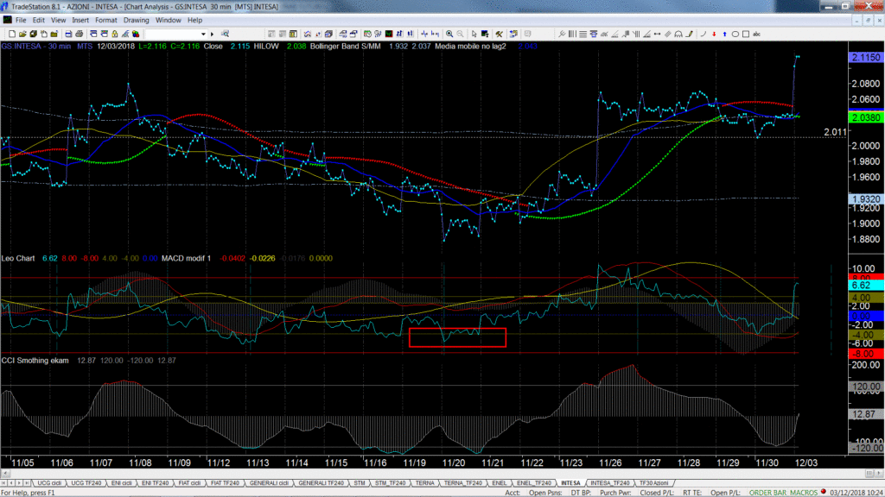The height and width of the screenshot is (497, 885).
Task: Click the multicolor shapes icon in toolbar
Action: (x=136, y=34)
